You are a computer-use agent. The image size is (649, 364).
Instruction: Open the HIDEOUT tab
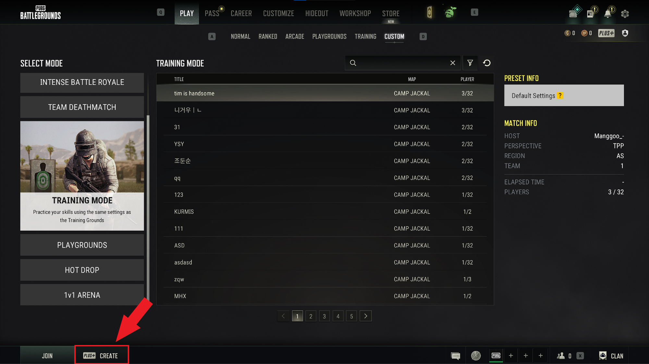pos(317,13)
